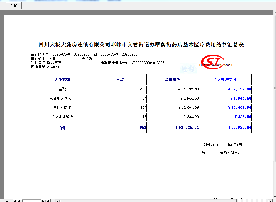Image resolution: width=276 pixels, height=202 pixels.
Task: Click the 18 person-count cell
Action: [x=120, y=116]
